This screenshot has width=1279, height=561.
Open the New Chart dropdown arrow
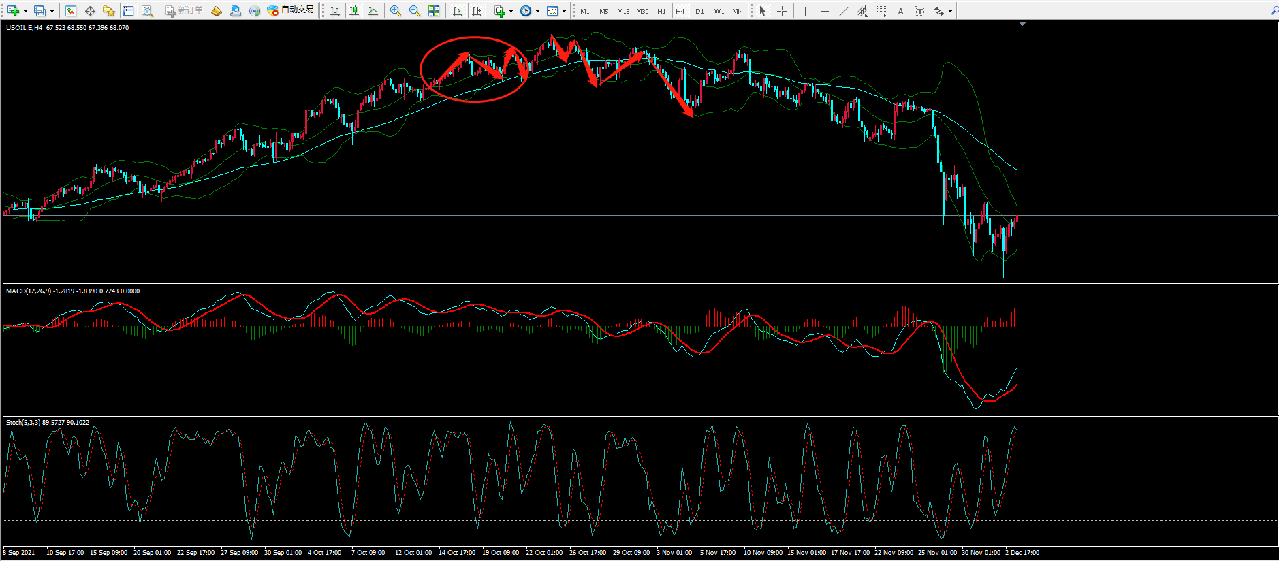coord(25,11)
